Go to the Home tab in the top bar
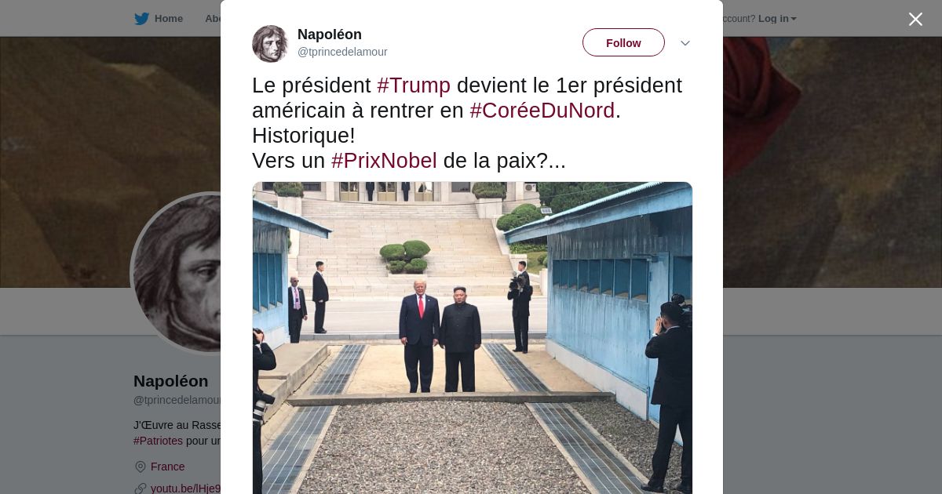 click(x=168, y=19)
